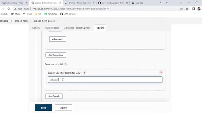Bookmark this page with the star icon
Image resolution: width=202 pixels, height=113 pixels.
(x=187, y=9)
